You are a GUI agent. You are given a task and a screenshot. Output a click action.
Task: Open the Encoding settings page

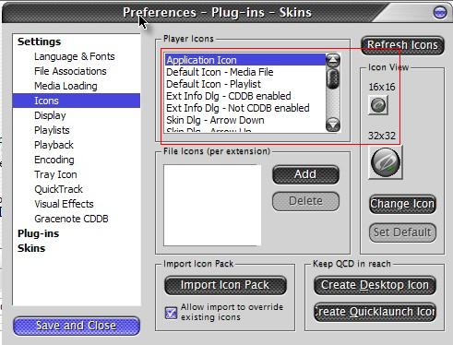click(x=54, y=160)
